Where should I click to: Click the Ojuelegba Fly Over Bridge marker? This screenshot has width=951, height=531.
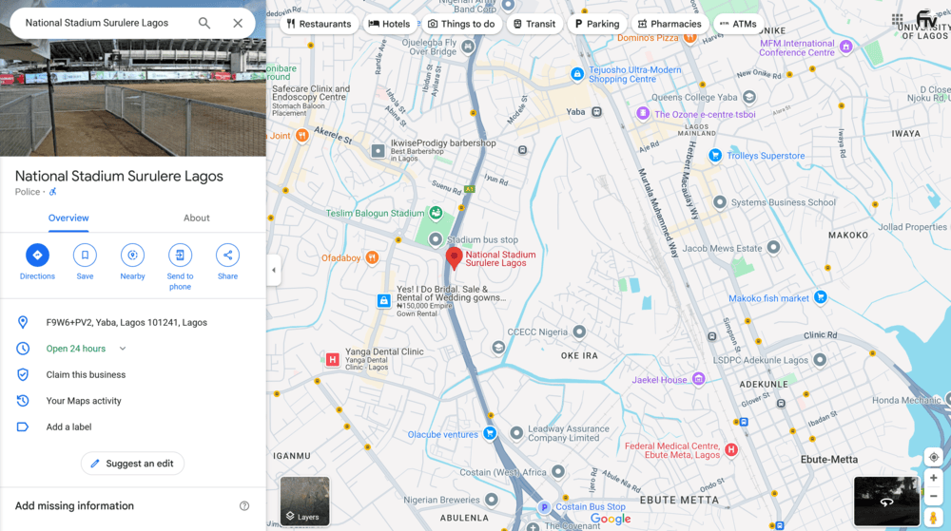click(x=468, y=47)
